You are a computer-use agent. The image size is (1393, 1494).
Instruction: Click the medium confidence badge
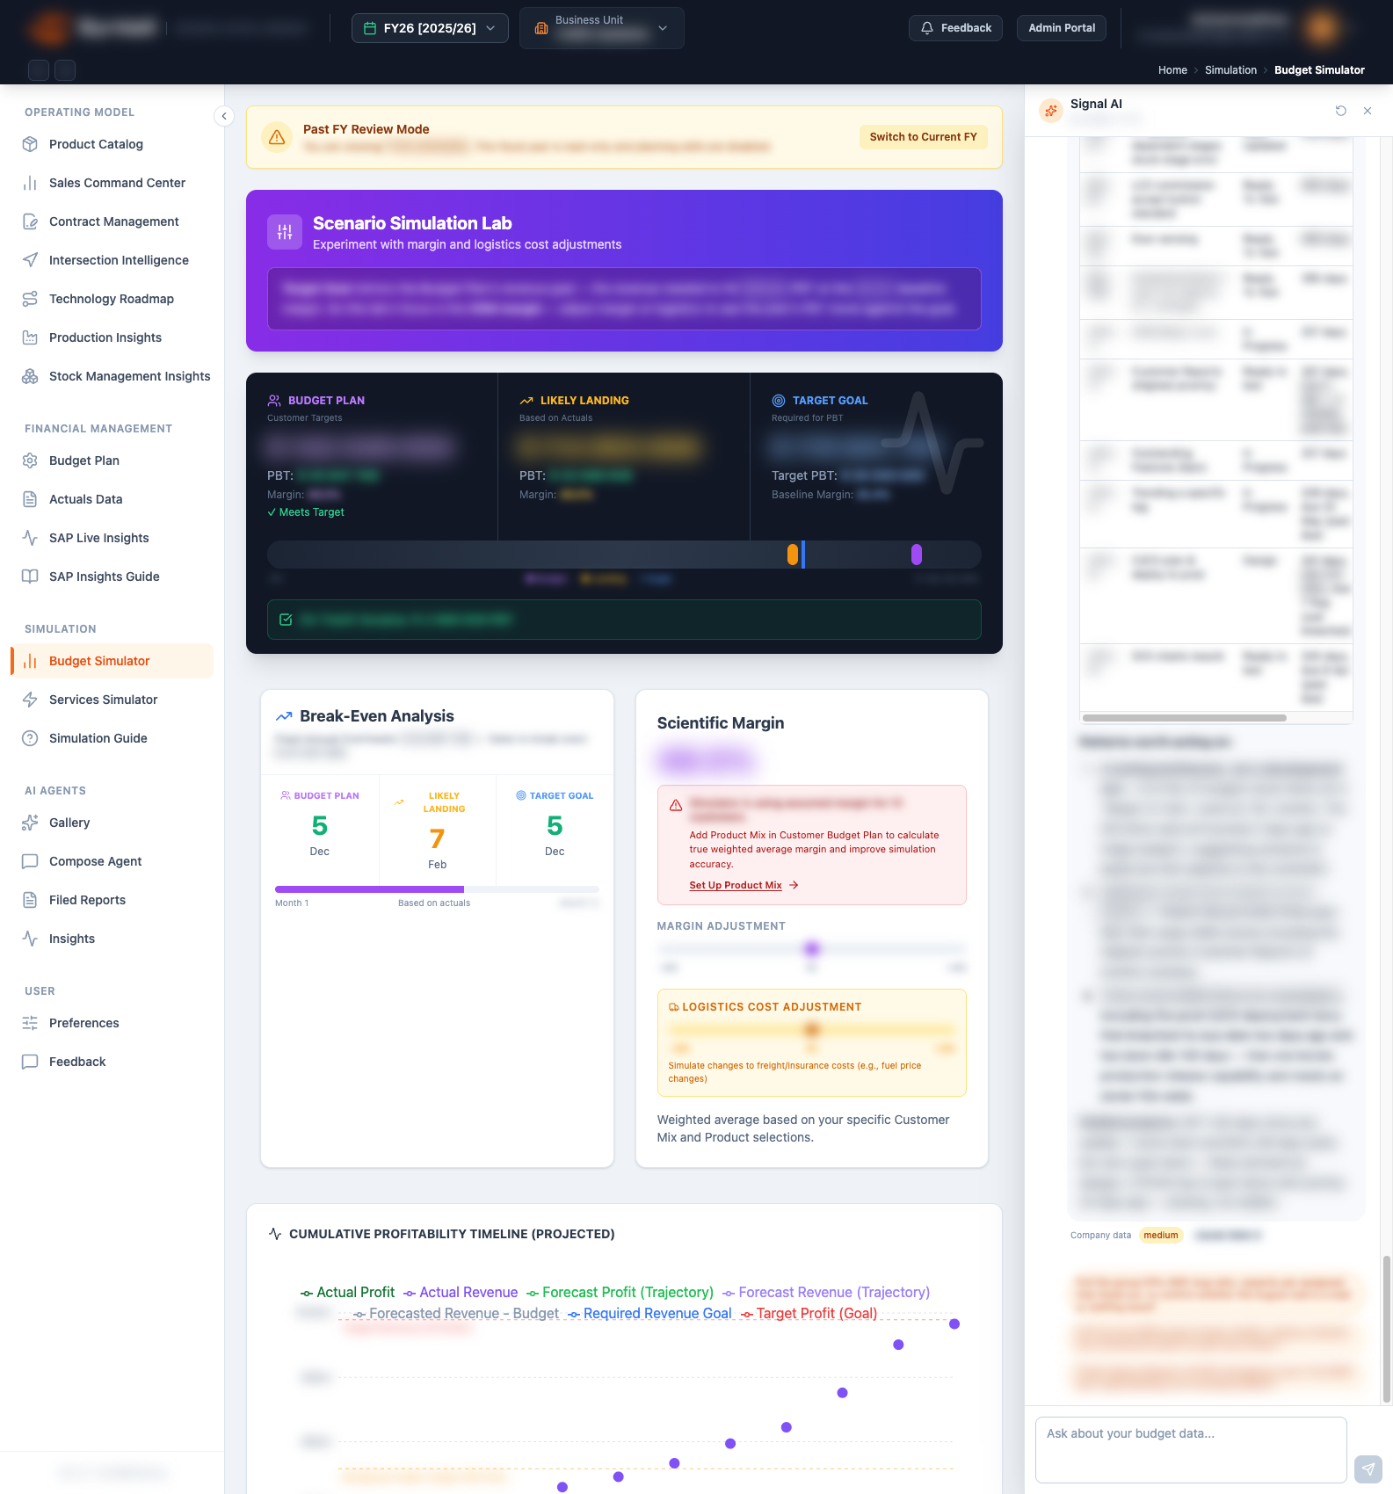click(x=1161, y=1236)
